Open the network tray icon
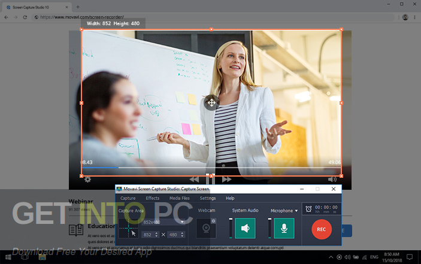 pos(364,257)
